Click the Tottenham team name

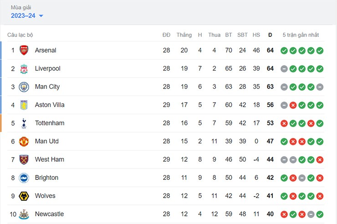[x=50, y=123]
